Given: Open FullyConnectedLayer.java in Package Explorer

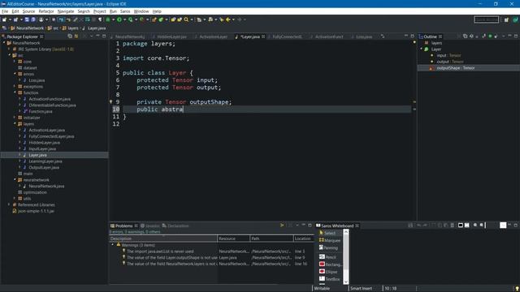Looking at the screenshot, I should (51, 136).
